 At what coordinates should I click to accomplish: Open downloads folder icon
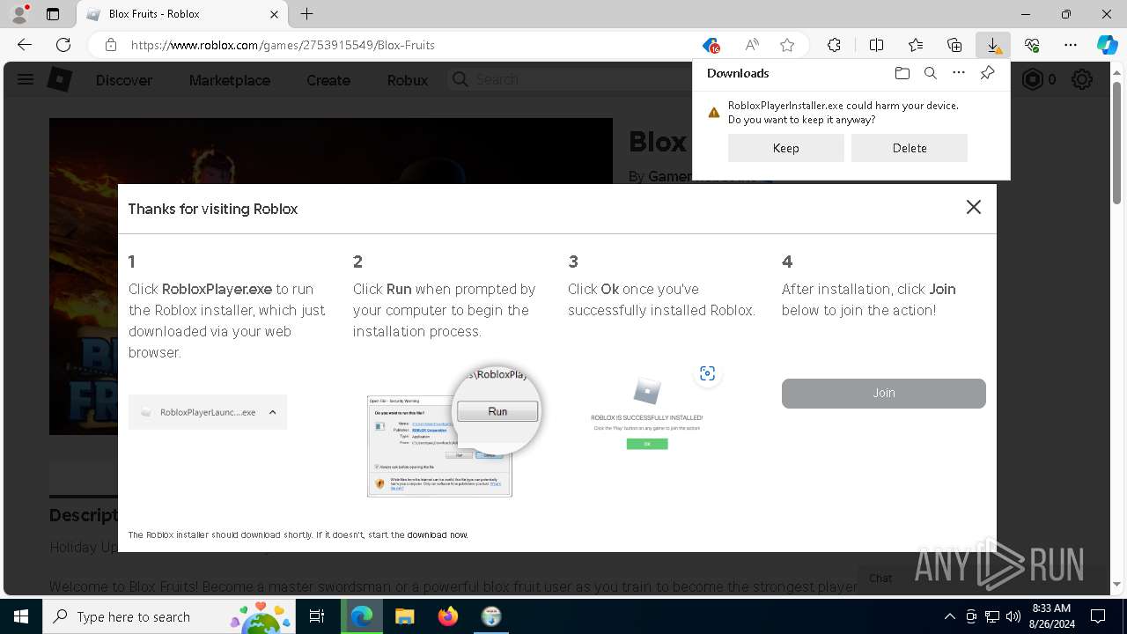click(902, 73)
